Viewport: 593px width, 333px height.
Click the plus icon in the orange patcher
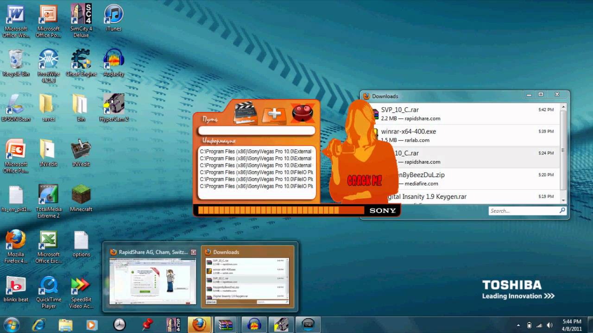274,114
